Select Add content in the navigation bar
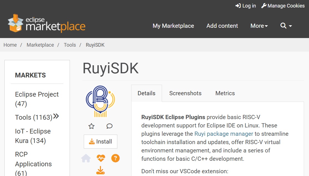309x176 pixels. [x=222, y=26]
